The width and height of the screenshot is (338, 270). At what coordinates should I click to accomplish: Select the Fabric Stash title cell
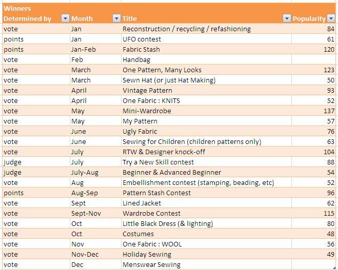(206, 49)
